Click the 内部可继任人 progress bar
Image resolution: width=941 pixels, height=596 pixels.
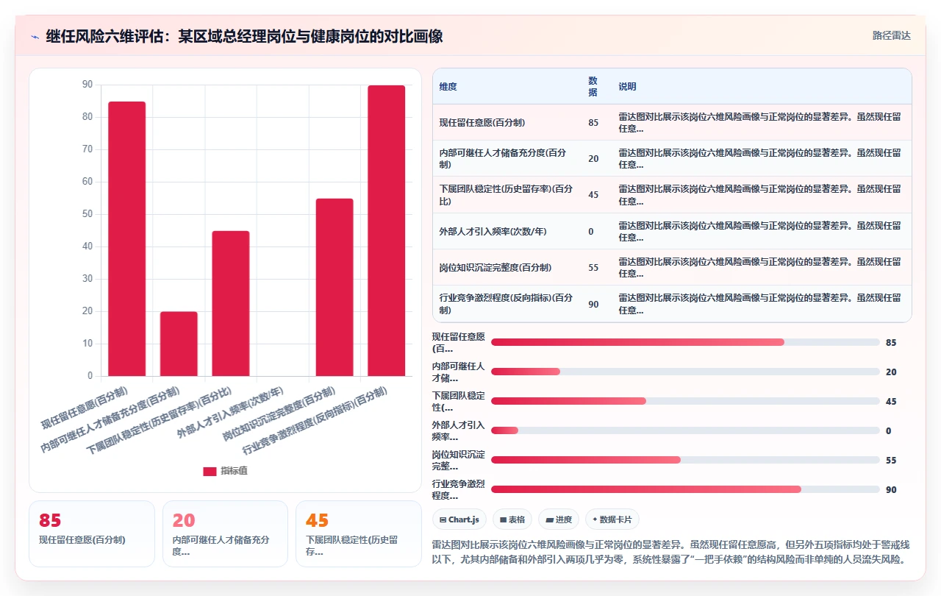click(x=685, y=372)
